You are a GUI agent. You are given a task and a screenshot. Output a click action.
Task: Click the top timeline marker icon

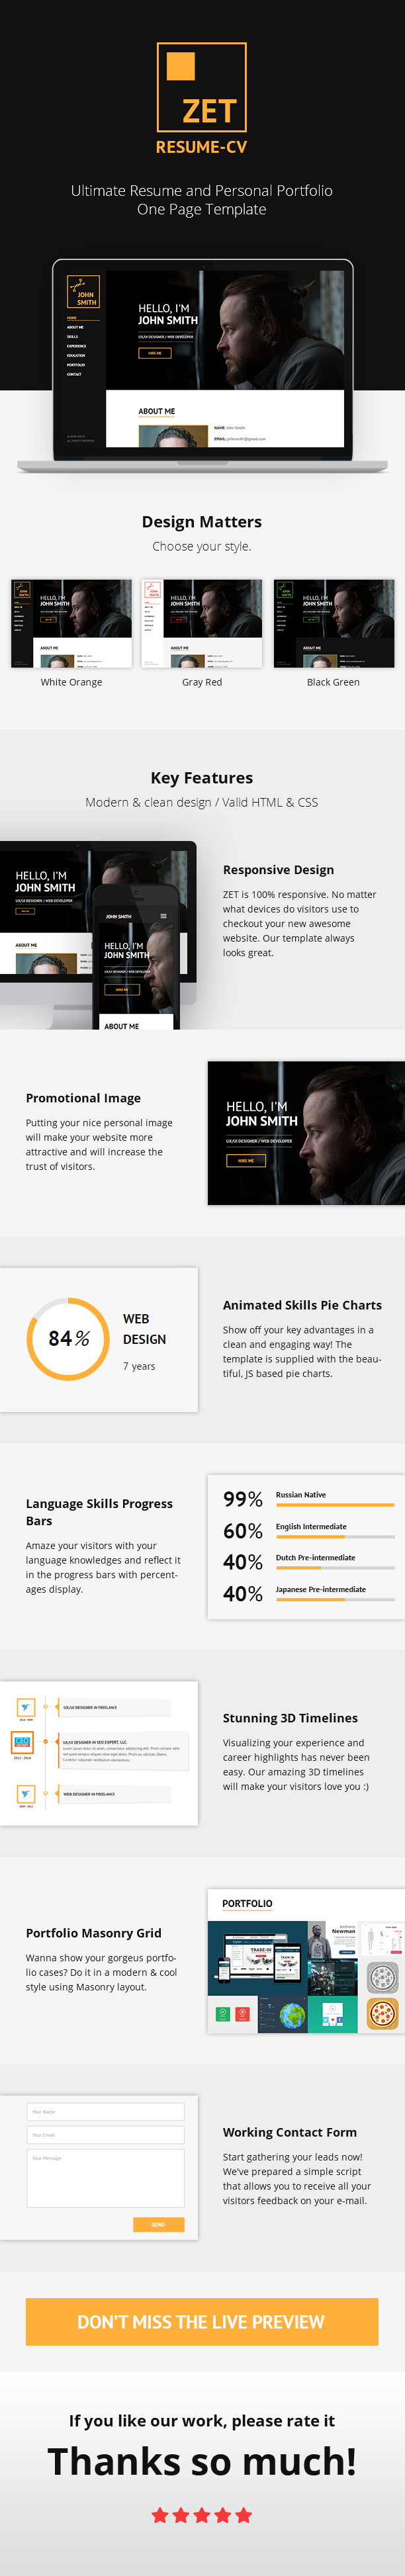click(x=26, y=1707)
